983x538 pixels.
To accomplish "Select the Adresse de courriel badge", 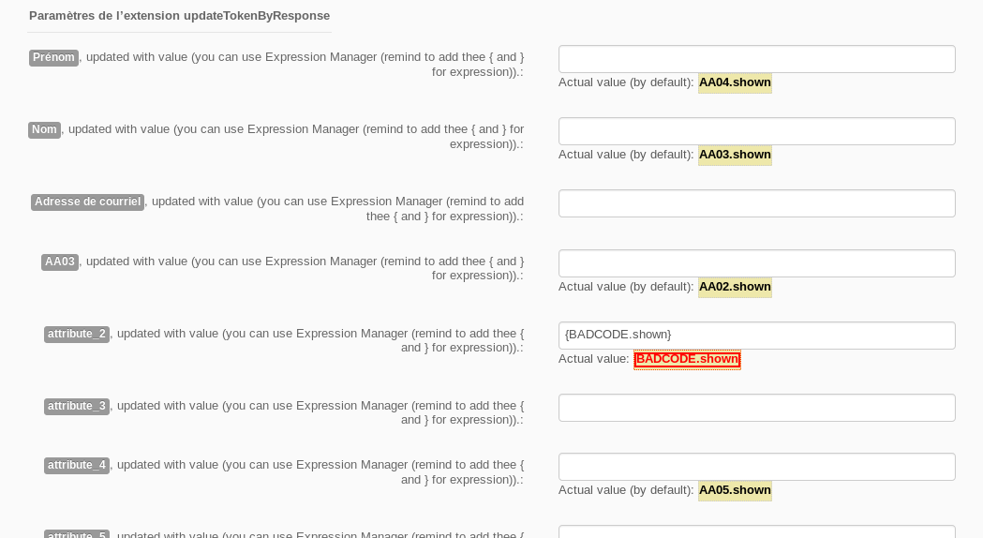I will [x=87, y=202].
